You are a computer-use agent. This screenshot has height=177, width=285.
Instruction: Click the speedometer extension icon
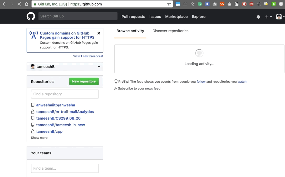(x=237, y=4)
